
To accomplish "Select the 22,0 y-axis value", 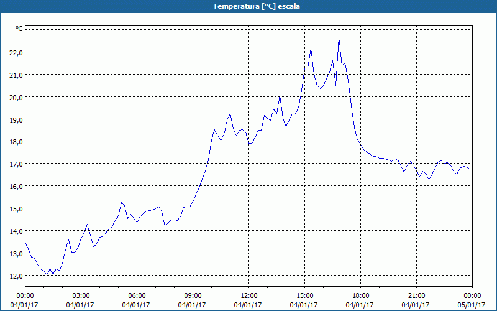I will (16, 53).
